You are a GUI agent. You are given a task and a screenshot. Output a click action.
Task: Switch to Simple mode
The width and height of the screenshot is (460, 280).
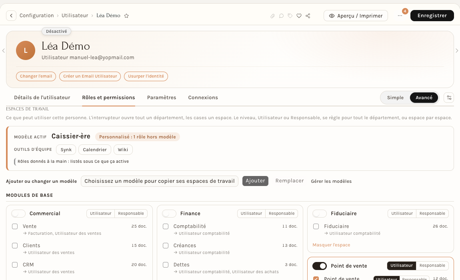point(395,98)
